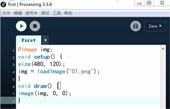
Task: Open the Java mode dropdown
Action: click(155, 26)
